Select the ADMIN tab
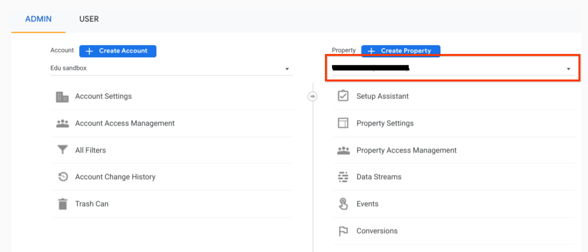This screenshot has height=252, width=588. coord(38,19)
